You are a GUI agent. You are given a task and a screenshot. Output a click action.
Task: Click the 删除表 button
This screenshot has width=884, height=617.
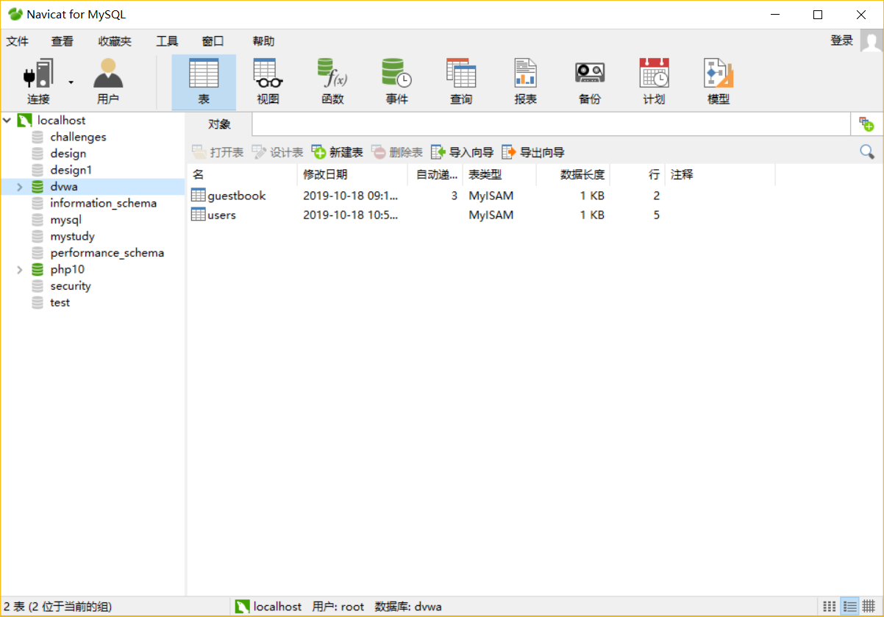click(397, 152)
